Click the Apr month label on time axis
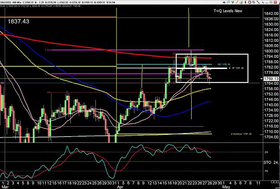This screenshot has height=189, width=280. click(120, 187)
